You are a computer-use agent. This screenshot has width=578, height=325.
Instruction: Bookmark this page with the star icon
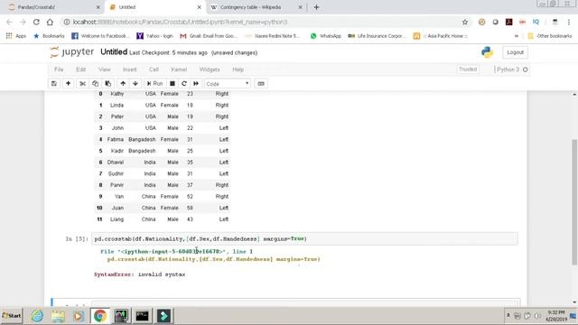pyautogui.click(x=465, y=22)
